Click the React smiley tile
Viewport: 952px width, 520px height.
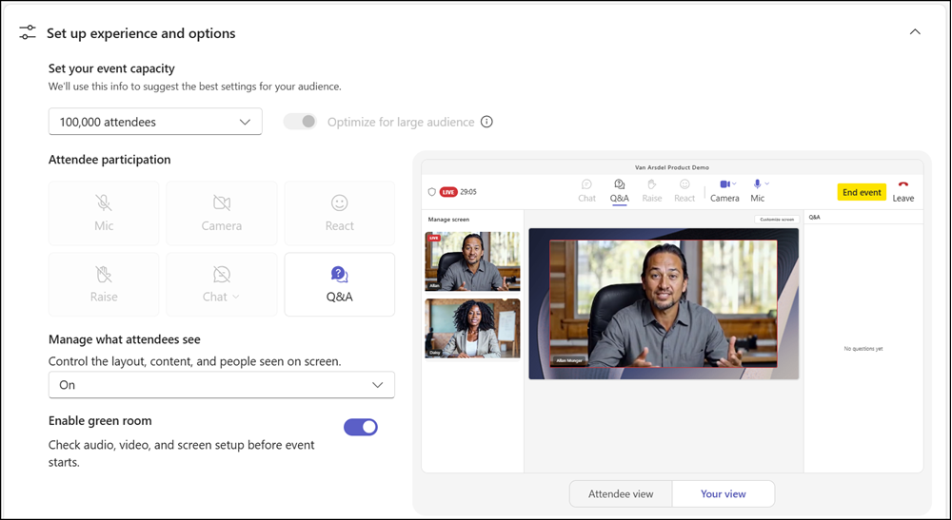point(340,213)
